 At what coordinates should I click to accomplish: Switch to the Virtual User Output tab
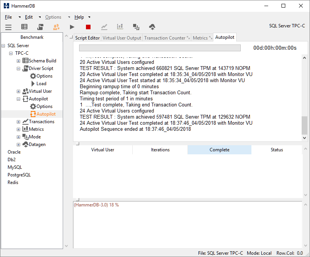point(122,38)
